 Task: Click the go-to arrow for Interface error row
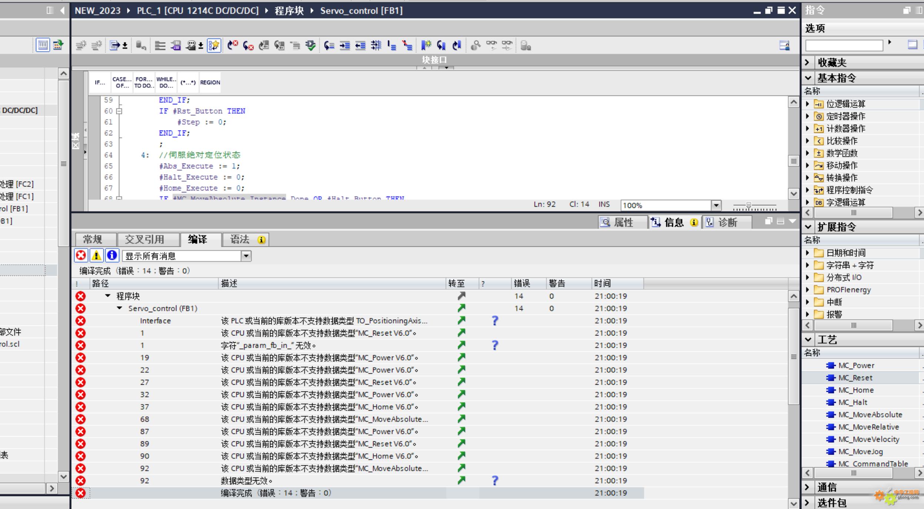461,320
